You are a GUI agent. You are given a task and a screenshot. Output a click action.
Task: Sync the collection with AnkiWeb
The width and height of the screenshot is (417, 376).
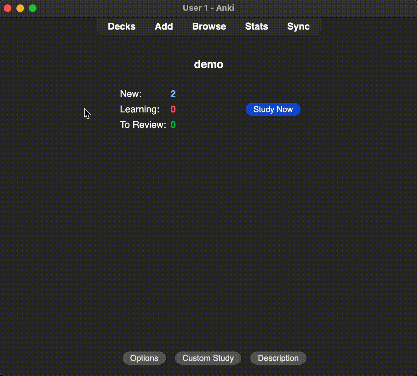(298, 26)
